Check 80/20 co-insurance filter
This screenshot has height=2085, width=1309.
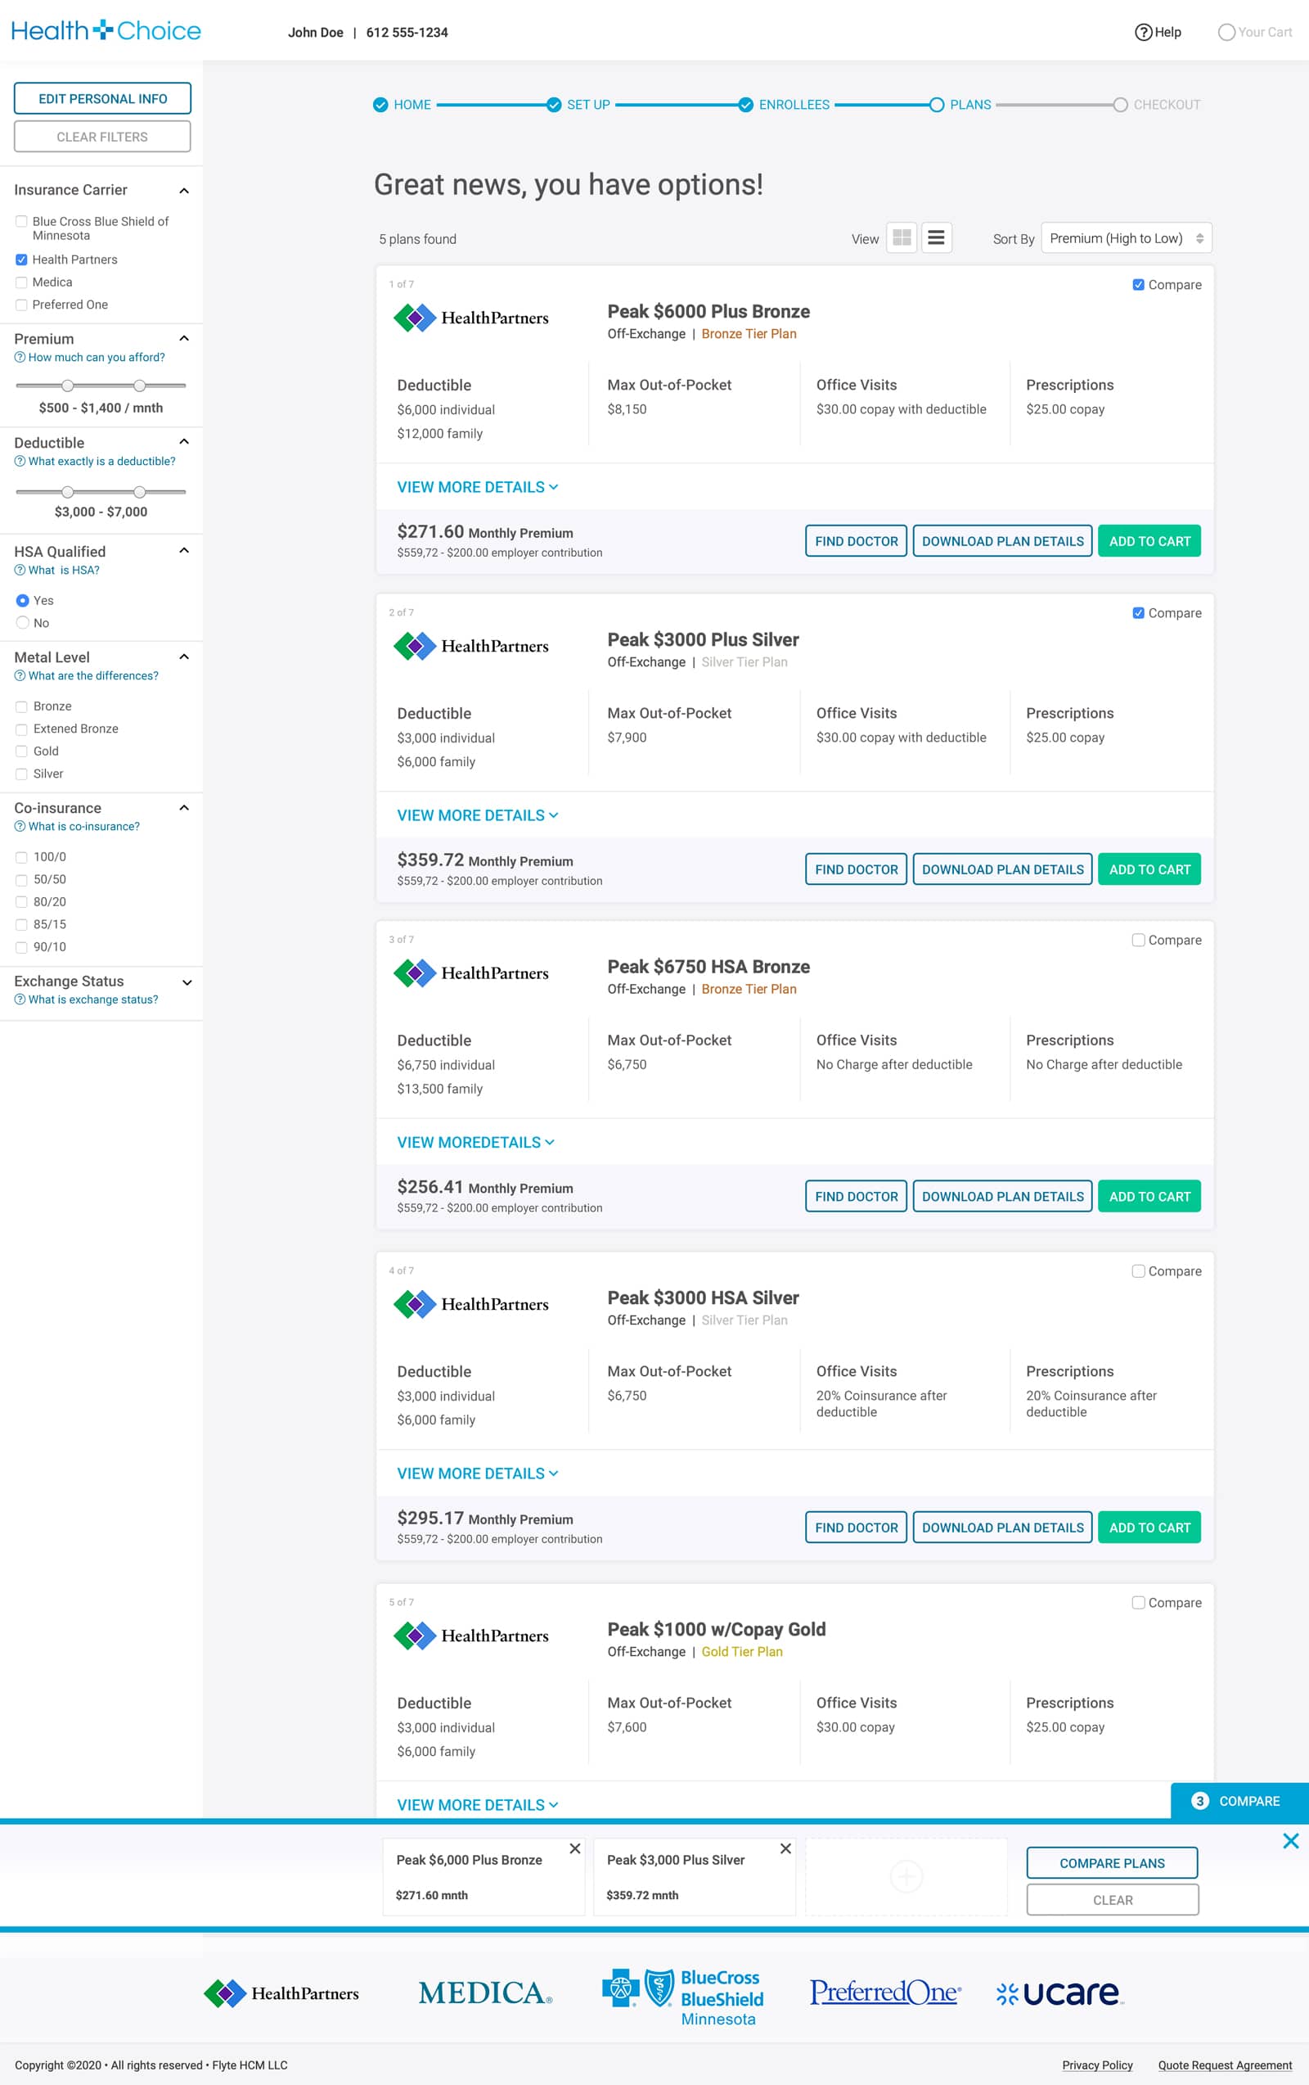[x=21, y=902]
